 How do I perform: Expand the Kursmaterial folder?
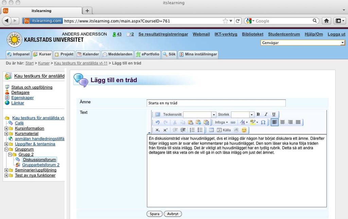click(x=6, y=134)
